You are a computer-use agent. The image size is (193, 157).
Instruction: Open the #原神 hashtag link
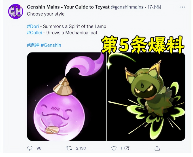[33, 45]
